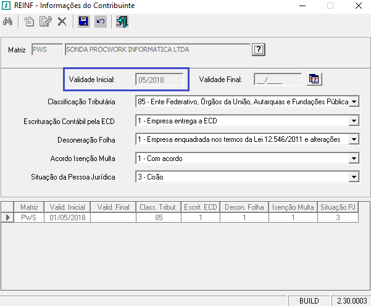371x306 pixels.
Task: Click the Validade Inicial field
Action: [x=159, y=79]
